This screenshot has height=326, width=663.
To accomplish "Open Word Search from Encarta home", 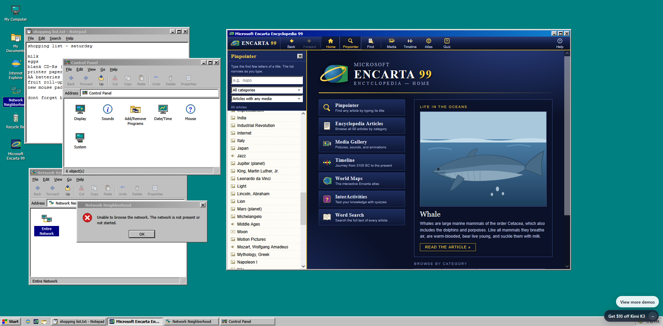I will pos(362,217).
